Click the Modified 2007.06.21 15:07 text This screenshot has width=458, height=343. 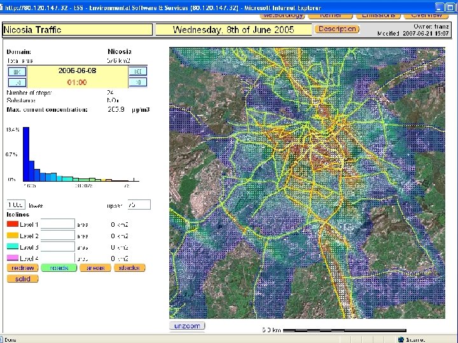coord(413,33)
